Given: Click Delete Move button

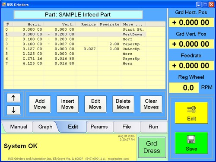Looking at the screenshot, I should [x=123, y=104].
